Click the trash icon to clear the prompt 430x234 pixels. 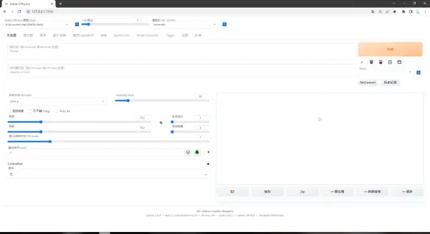click(x=371, y=62)
